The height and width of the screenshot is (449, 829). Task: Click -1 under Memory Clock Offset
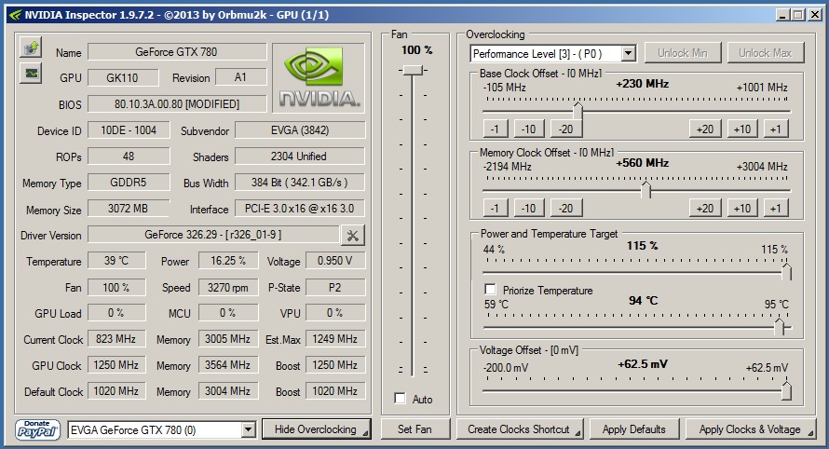point(496,208)
